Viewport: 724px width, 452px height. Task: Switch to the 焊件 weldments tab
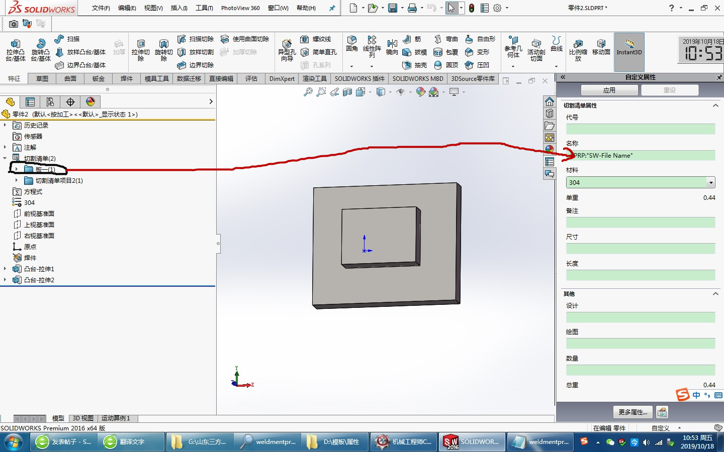pos(127,78)
